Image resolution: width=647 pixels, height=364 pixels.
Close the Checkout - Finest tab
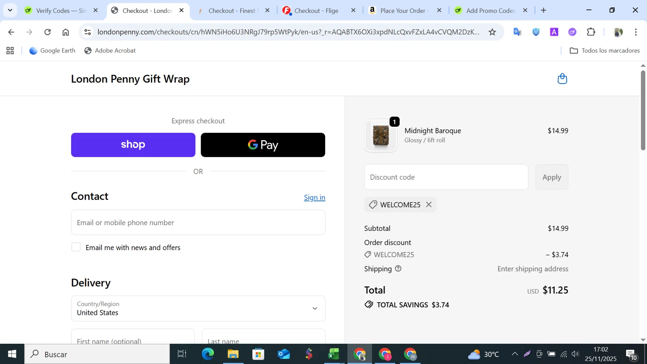pos(267,10)
